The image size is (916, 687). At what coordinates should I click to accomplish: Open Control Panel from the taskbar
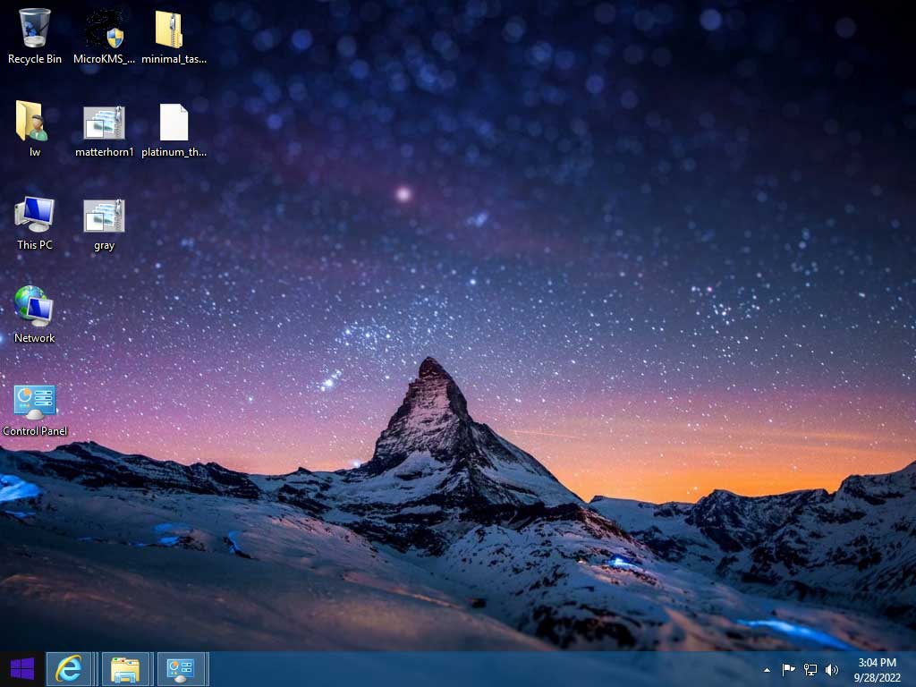coord(182,668)
